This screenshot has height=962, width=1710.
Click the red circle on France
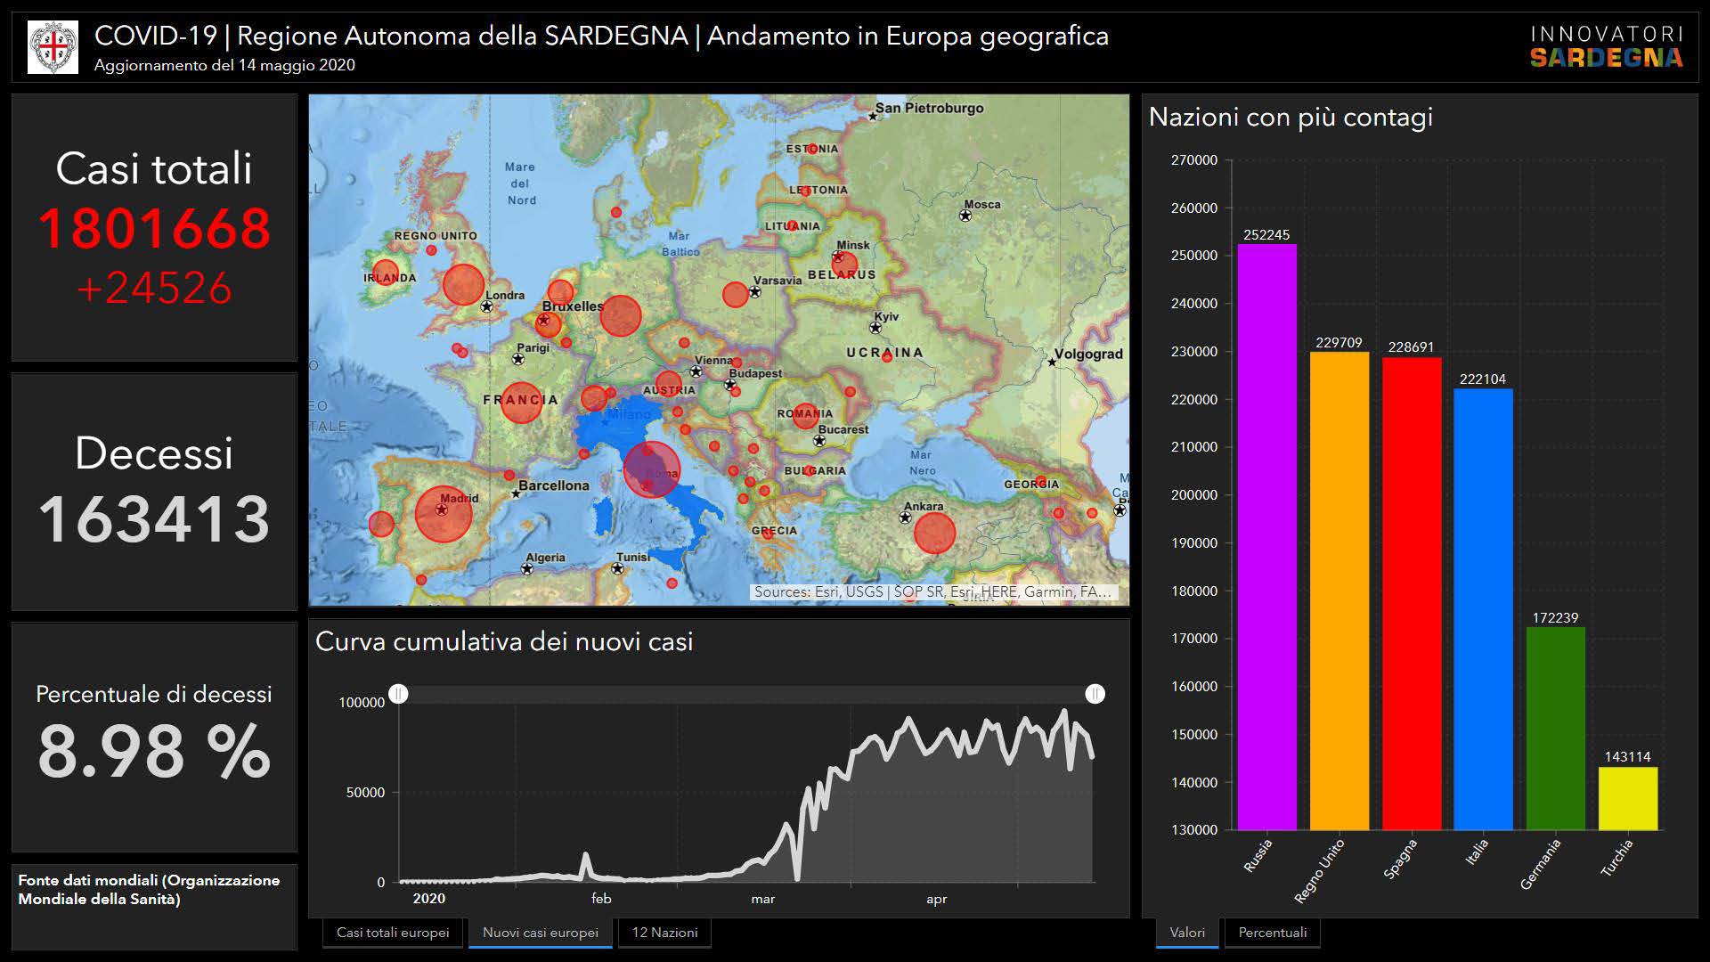coord(521,402)
